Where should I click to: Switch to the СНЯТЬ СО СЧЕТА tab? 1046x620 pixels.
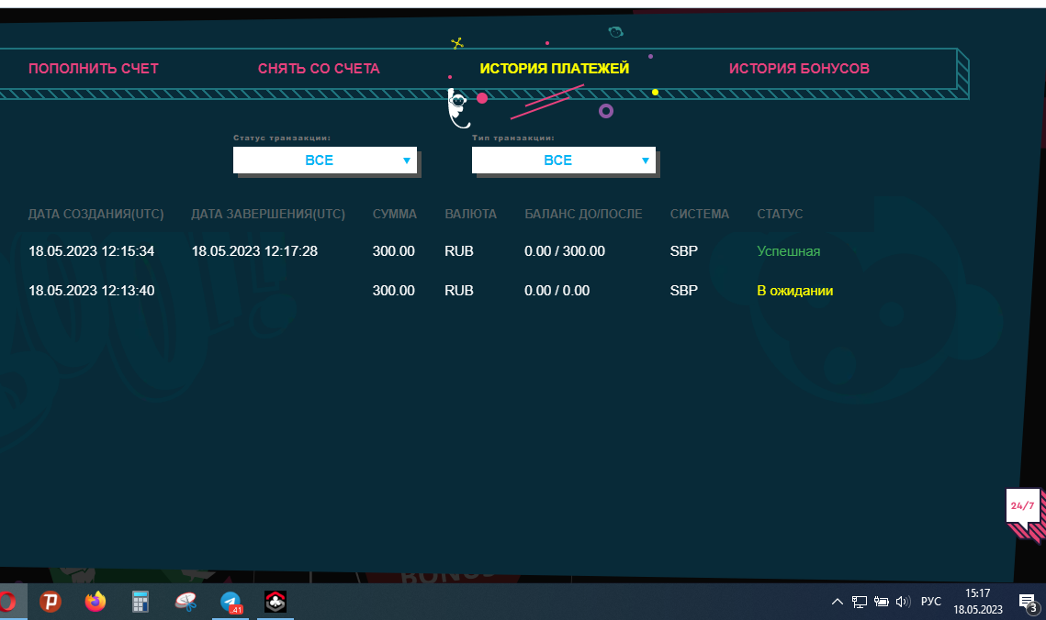(x=319, y=69)
